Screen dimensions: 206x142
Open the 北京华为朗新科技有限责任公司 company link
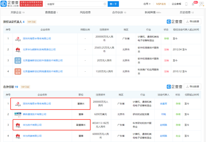(39, 50)
